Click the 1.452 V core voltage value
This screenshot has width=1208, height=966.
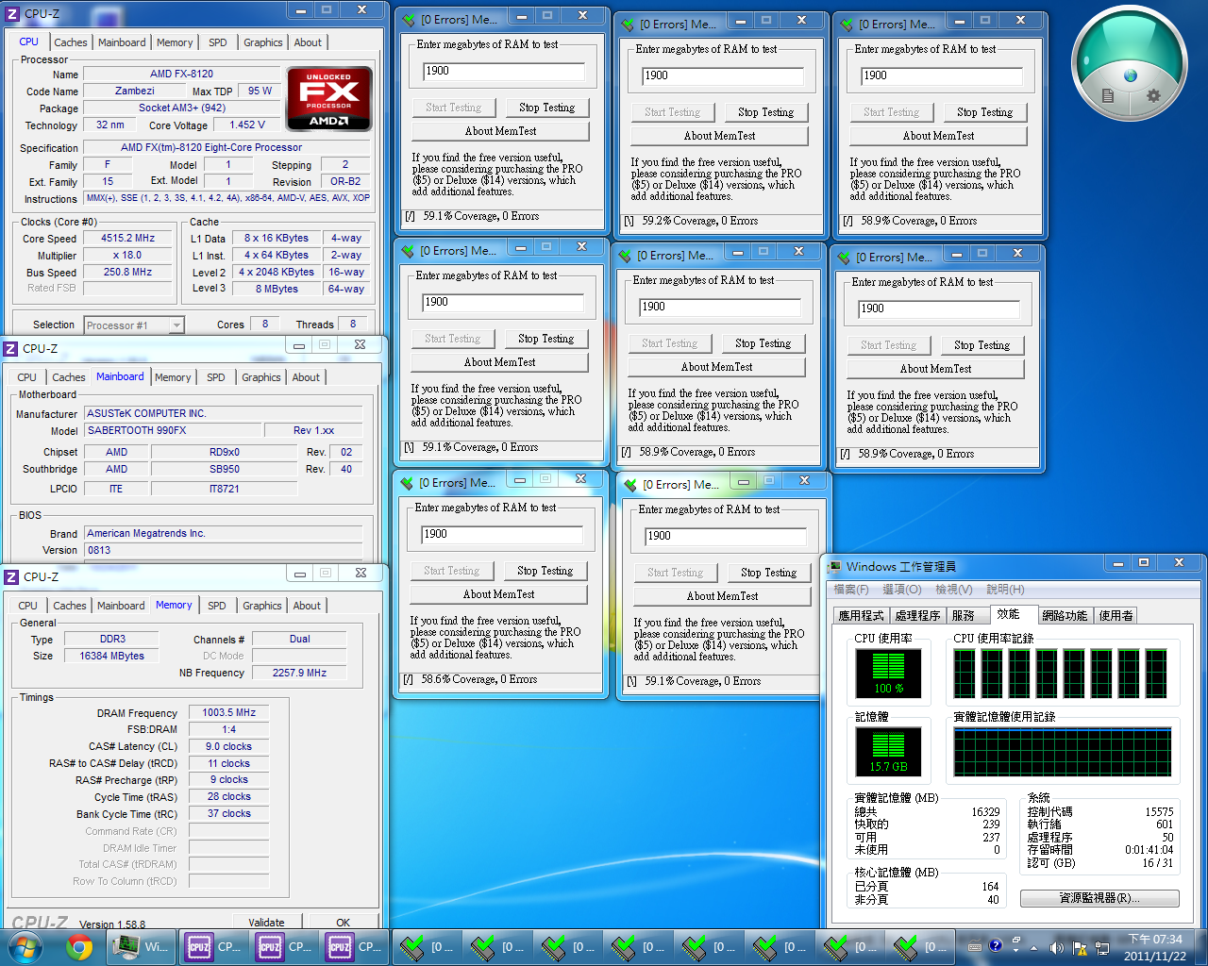247,125
